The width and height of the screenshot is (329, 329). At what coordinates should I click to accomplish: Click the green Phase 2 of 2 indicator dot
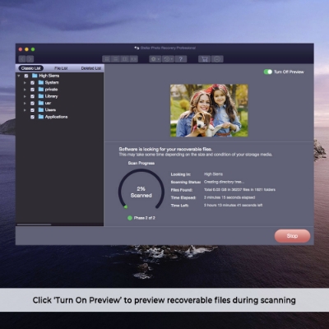point(130,218)
